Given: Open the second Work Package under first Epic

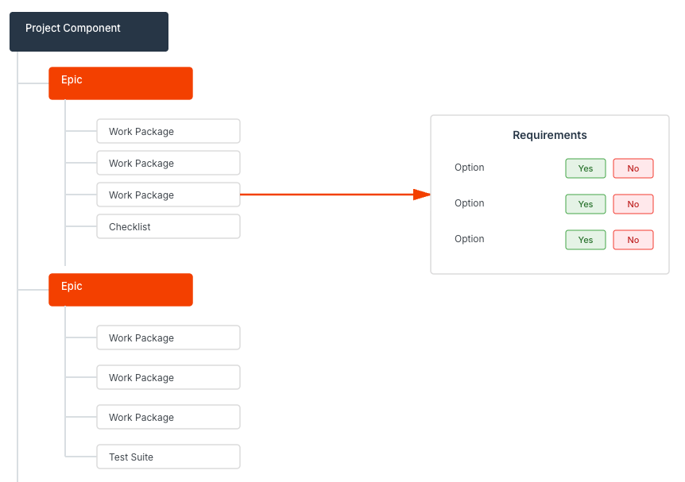Looking at the screenshot, I should point(168,164).
